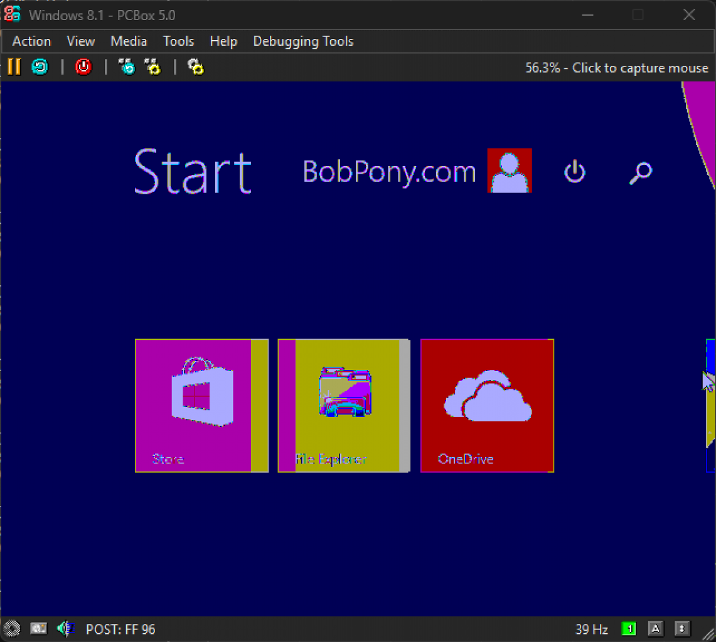Image resolution: width=716 pixels, height=642 pixels.
Task: Click the hard disk status bar icon
Action: tap(38, 629)
